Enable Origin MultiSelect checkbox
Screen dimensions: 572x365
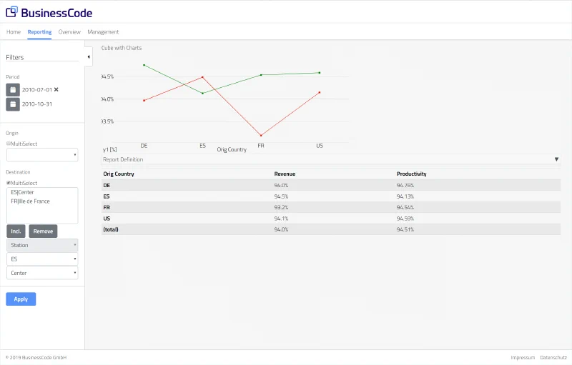click(8, 144)
